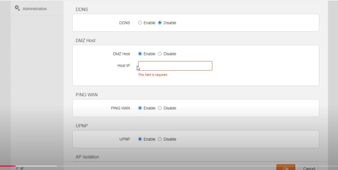Select Disable for DDNS
338x170 pixels.
(x=160, y=23)
